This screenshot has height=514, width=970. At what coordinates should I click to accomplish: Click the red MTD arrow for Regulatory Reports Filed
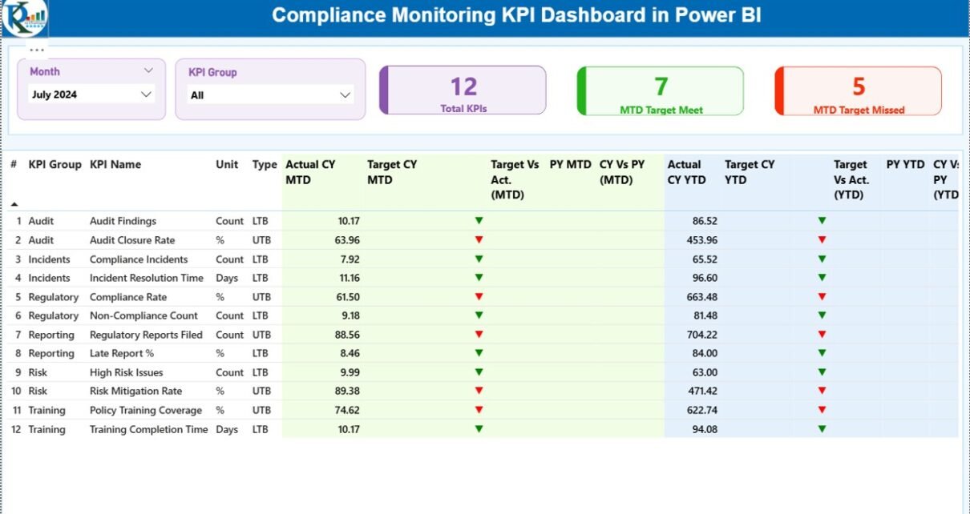(x=479, y=334)
